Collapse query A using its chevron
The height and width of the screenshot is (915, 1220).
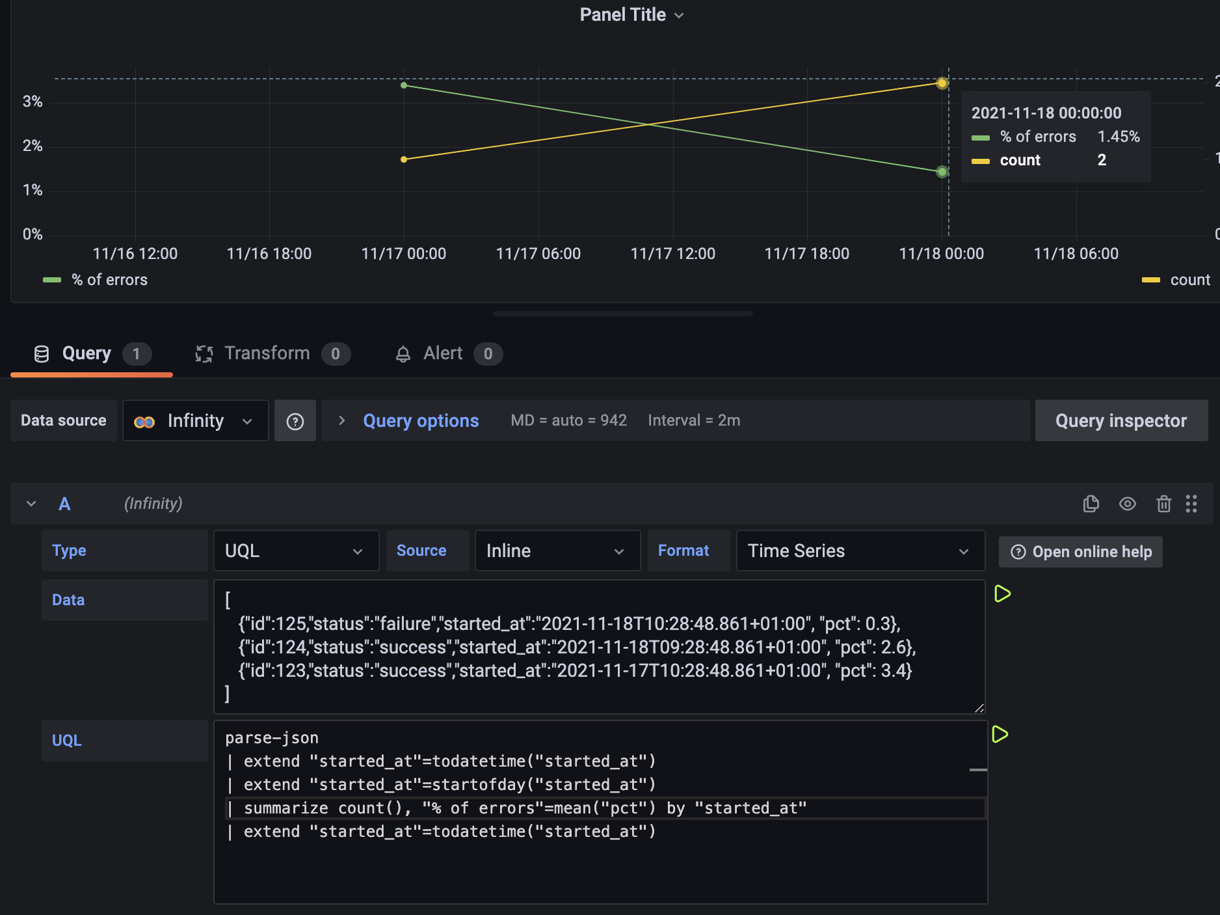coord(30,504)
